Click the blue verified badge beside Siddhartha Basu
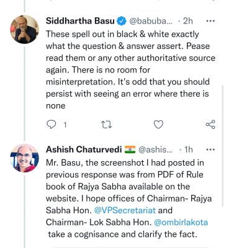Image resolution: width=226 pixels, height=248 pixels. [122, 21]
